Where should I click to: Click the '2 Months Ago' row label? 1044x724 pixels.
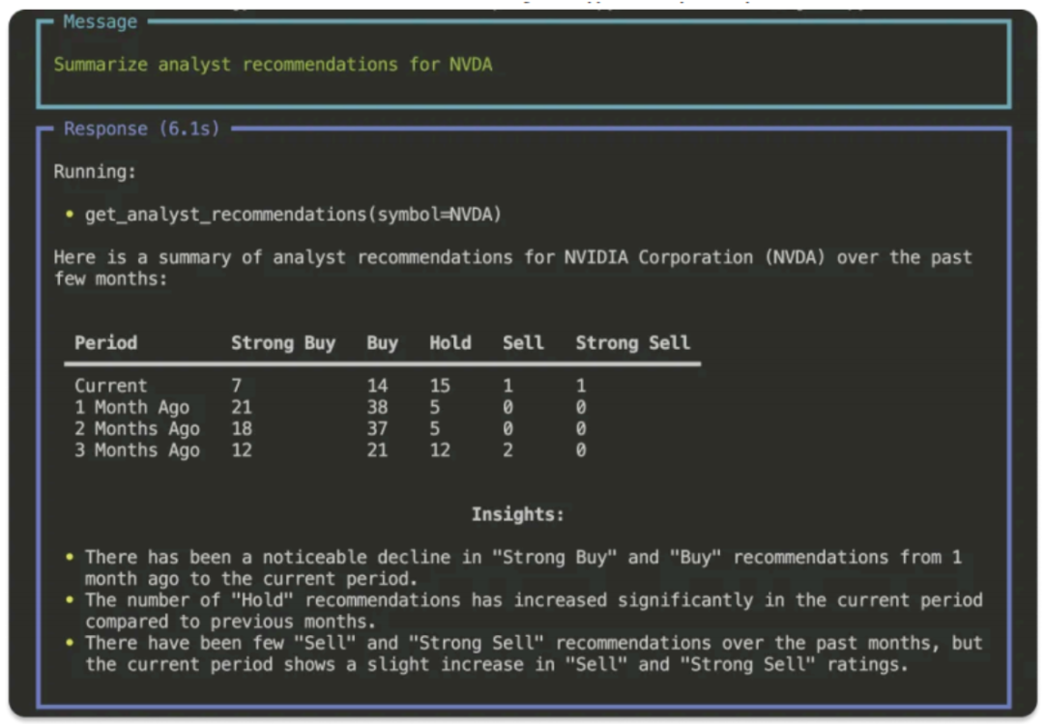click(x=137, y=428)
